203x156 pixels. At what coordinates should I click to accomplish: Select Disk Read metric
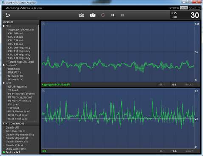14,69
